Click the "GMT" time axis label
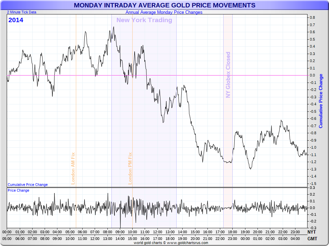This screenshot has height=246, width=329. click(x=312, y=239)
